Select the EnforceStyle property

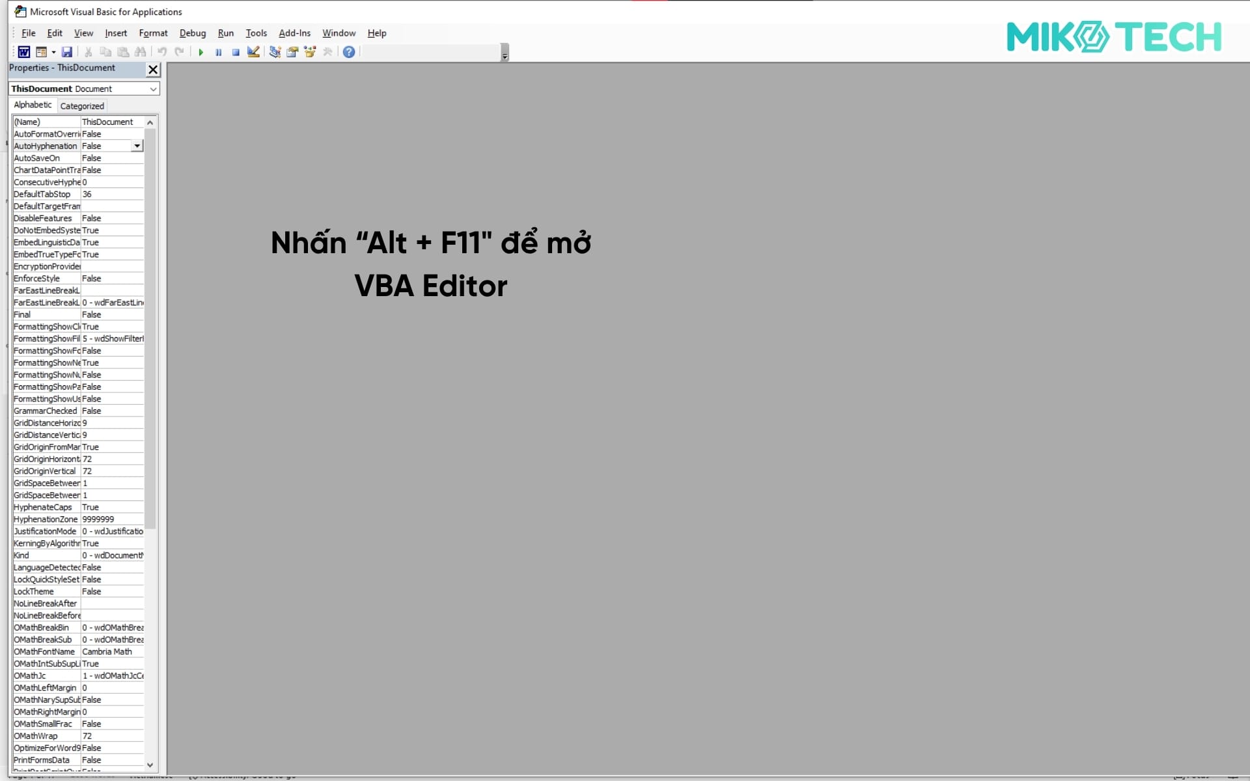pos(78,279)
